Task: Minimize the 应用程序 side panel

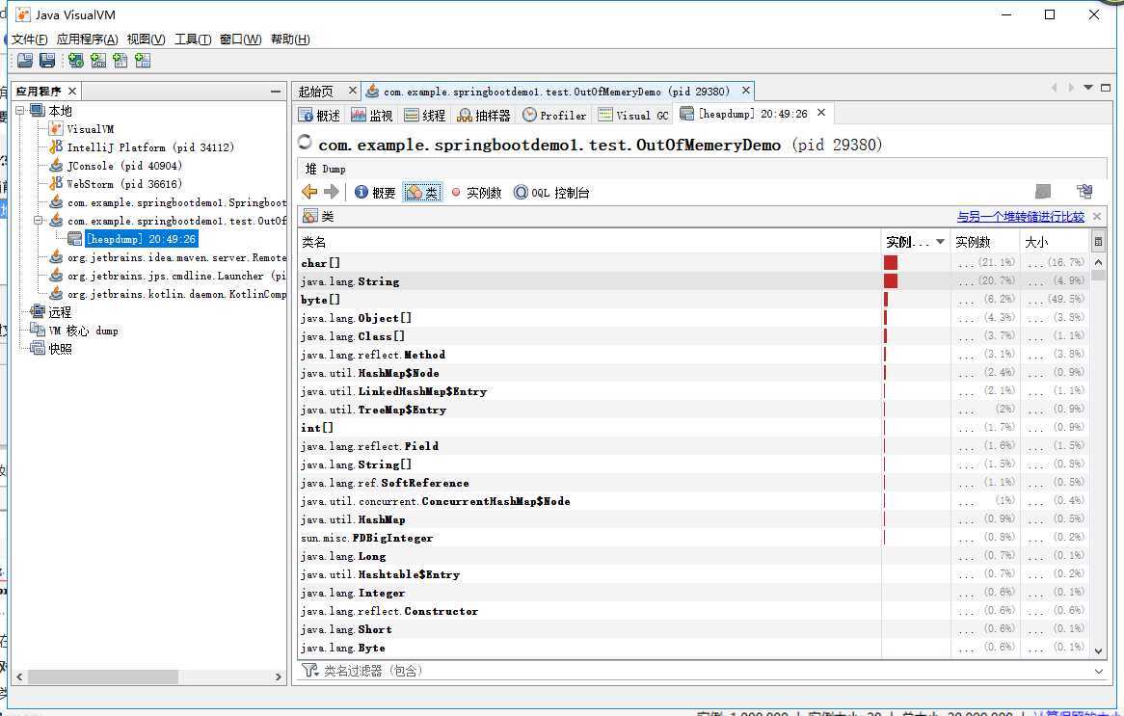Action: click(276, 92)
